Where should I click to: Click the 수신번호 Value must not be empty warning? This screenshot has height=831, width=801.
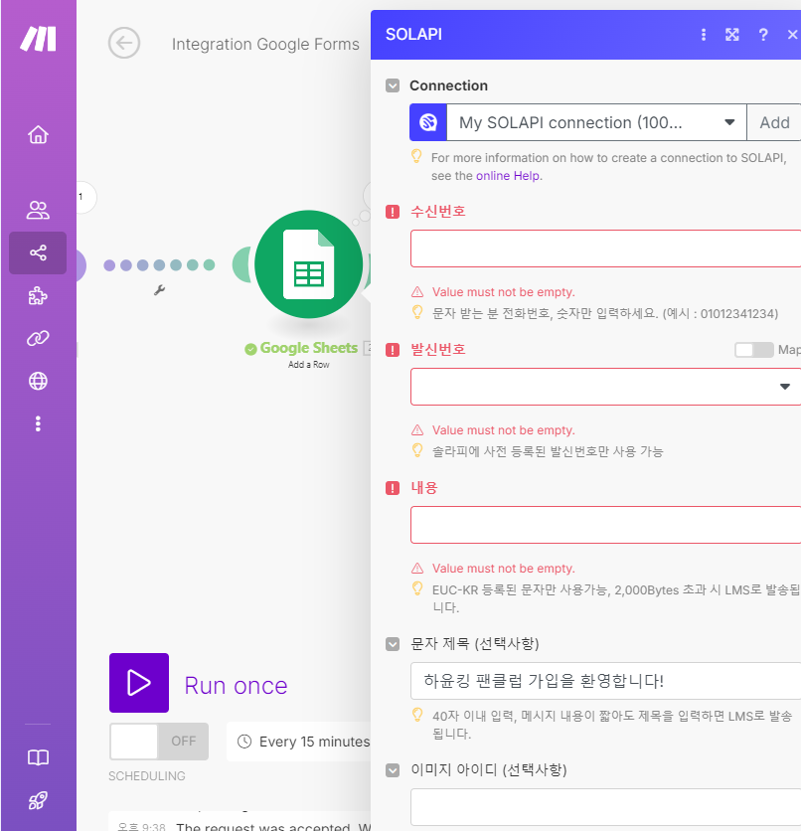[x=503, y=292]
